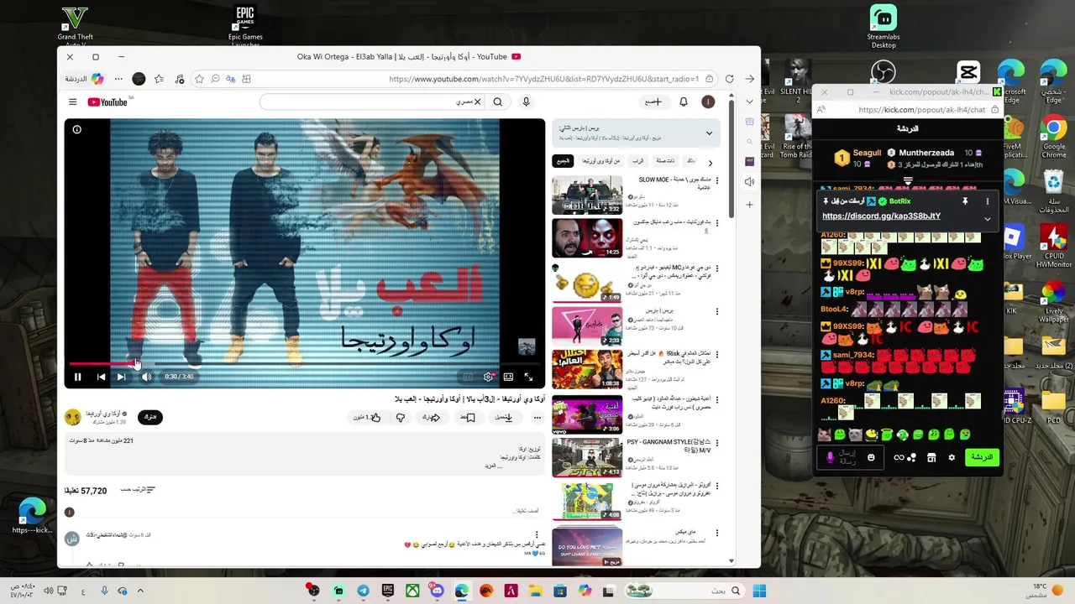Open SLOW MOE video thumbnail
The width and height of the screenshot is (1075, 604).
click(x=587, y=195)
